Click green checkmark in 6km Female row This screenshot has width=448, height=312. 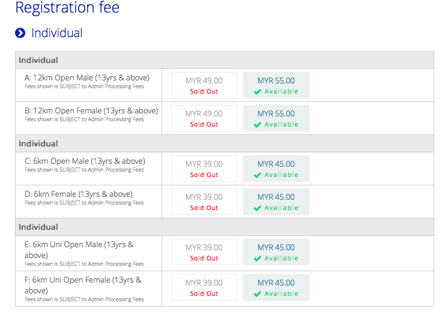[x=258, y=208]
